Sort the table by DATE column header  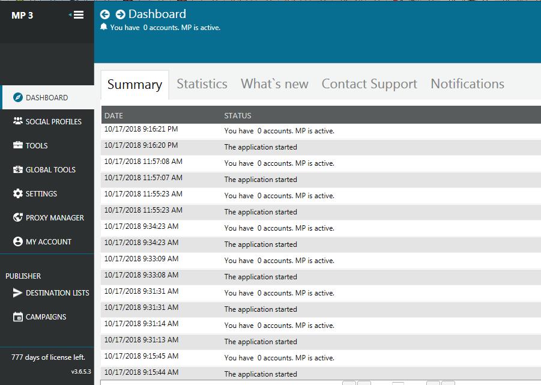click(x=113, y=115)
